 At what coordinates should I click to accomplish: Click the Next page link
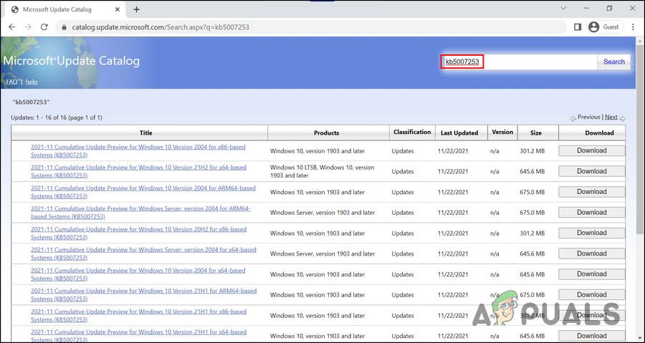(x=611, y=117)
